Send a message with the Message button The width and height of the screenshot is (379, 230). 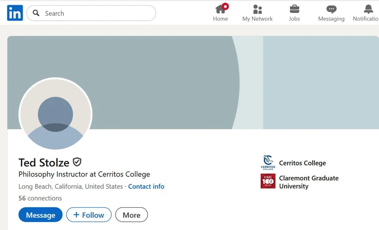tap(40, 215)
